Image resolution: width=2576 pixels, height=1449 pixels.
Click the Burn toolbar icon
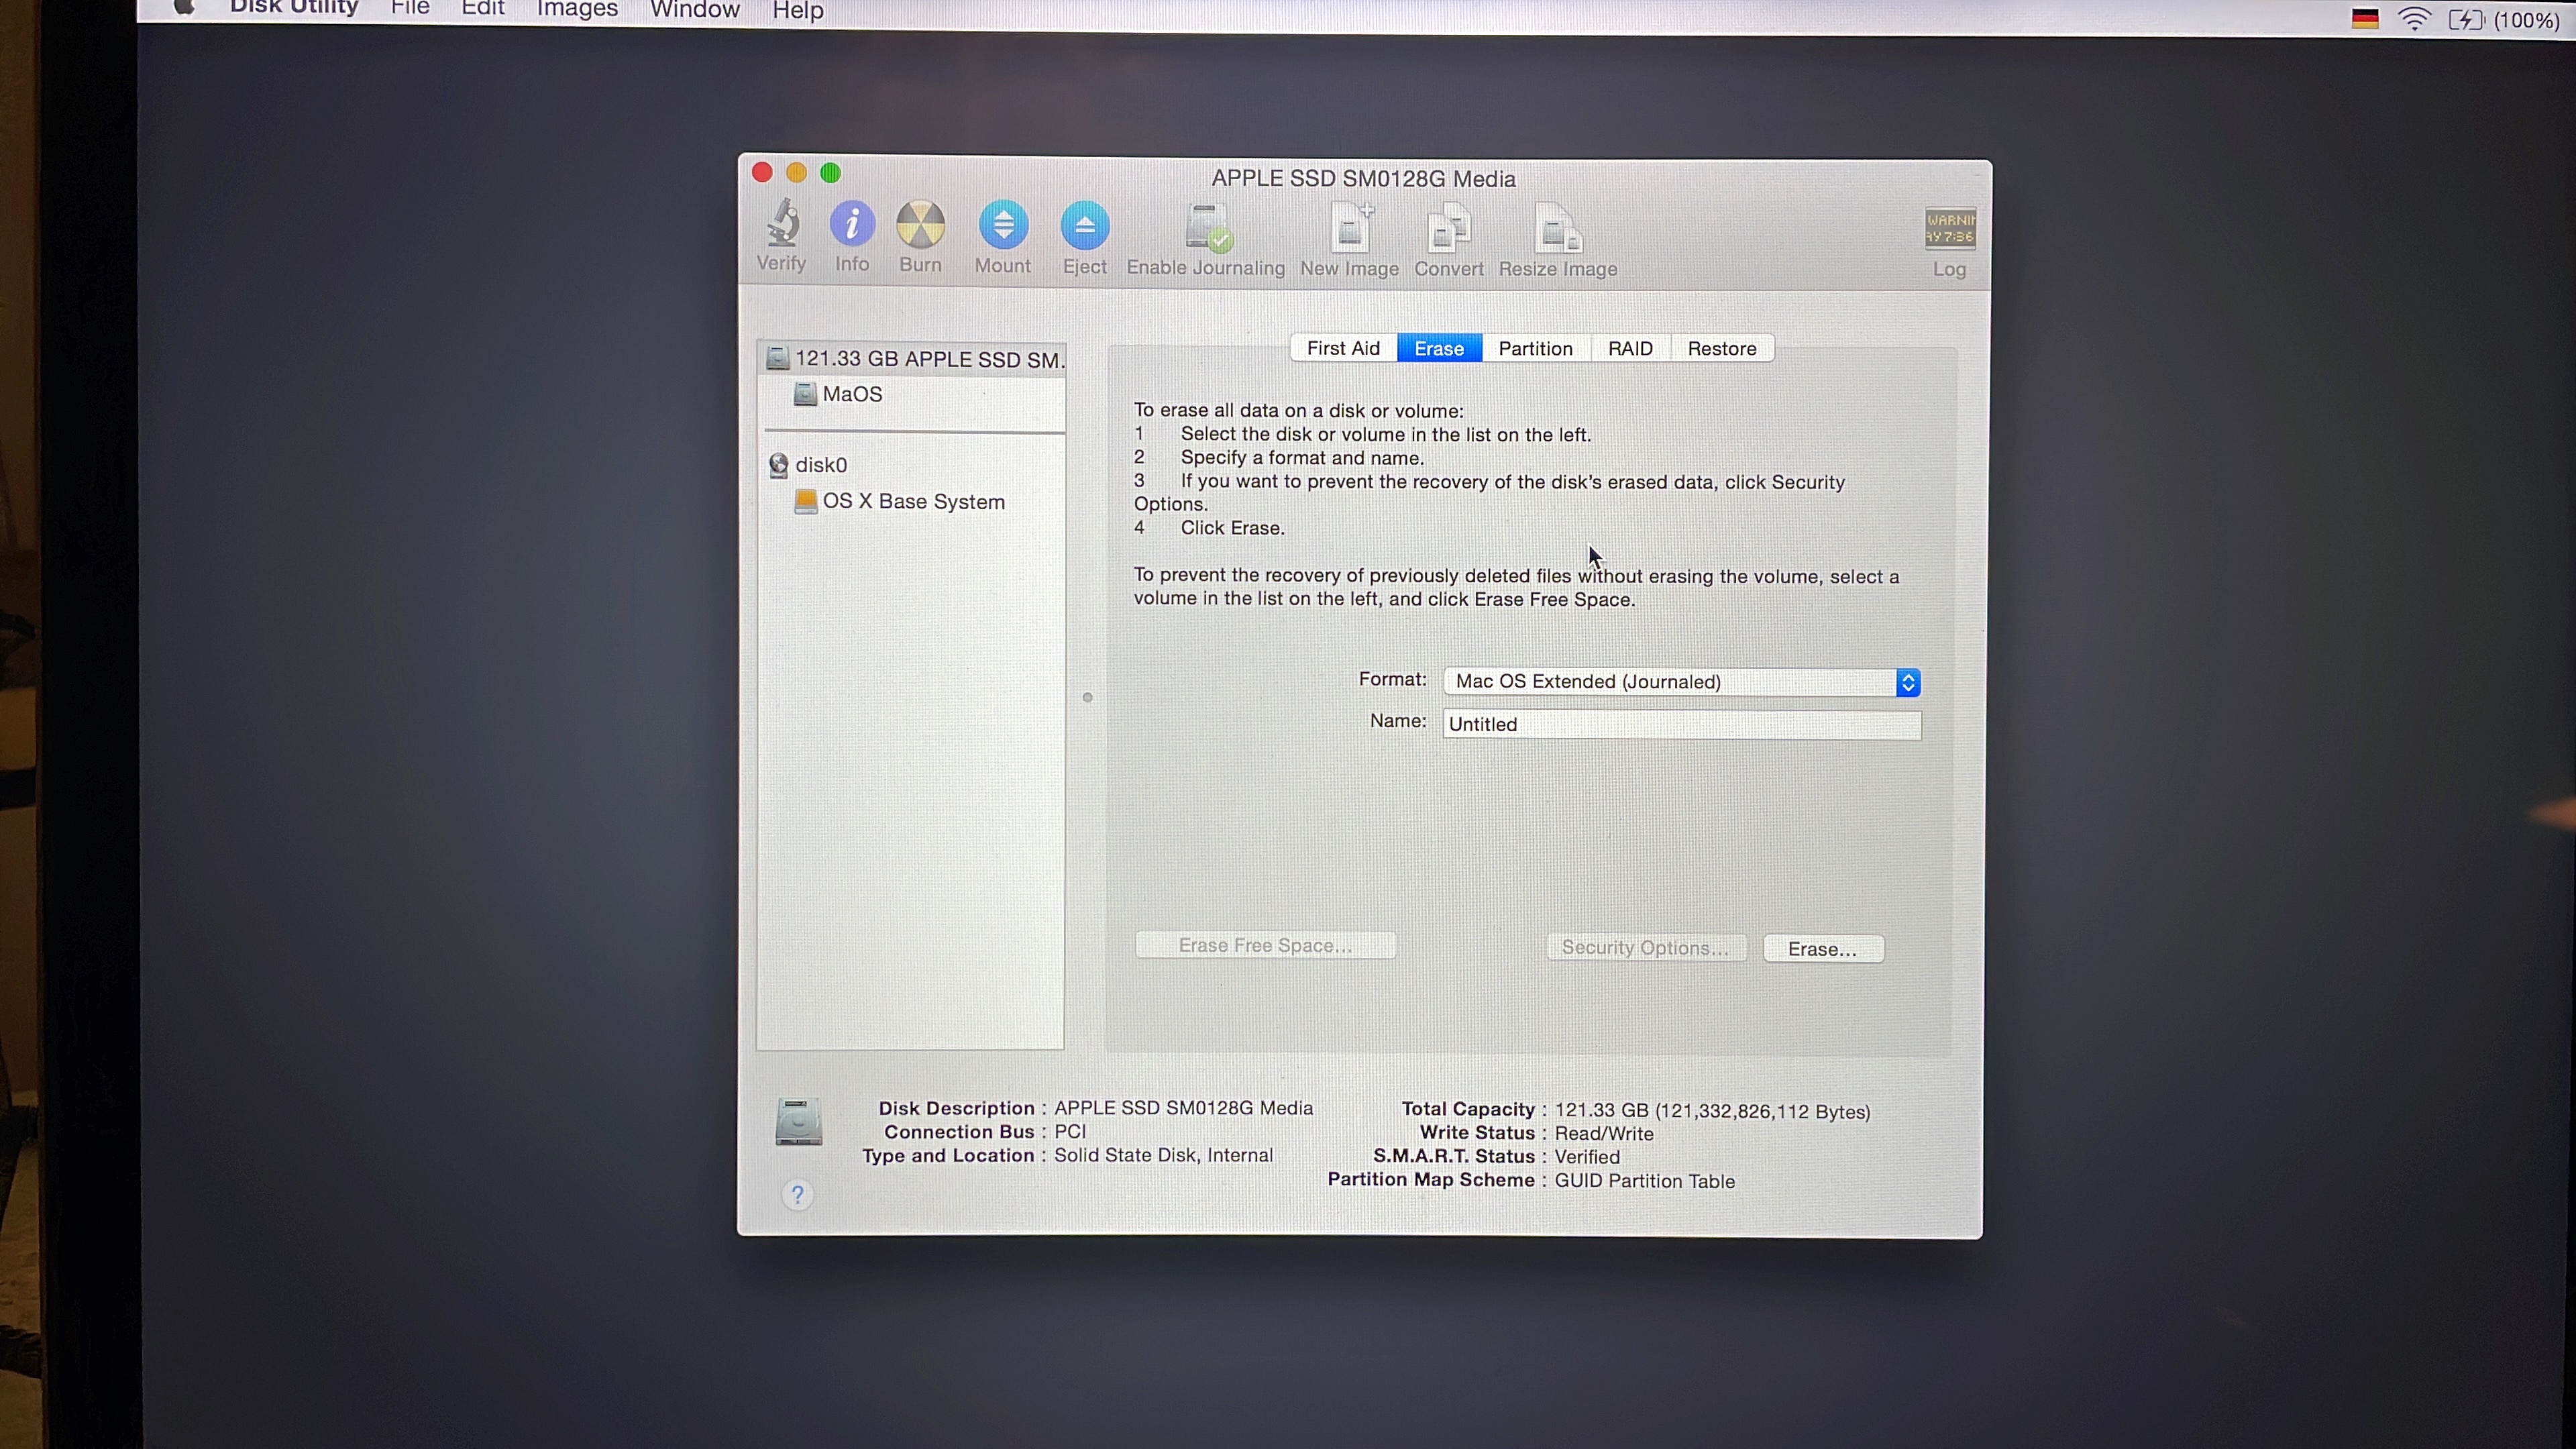[x=920, y=225]
